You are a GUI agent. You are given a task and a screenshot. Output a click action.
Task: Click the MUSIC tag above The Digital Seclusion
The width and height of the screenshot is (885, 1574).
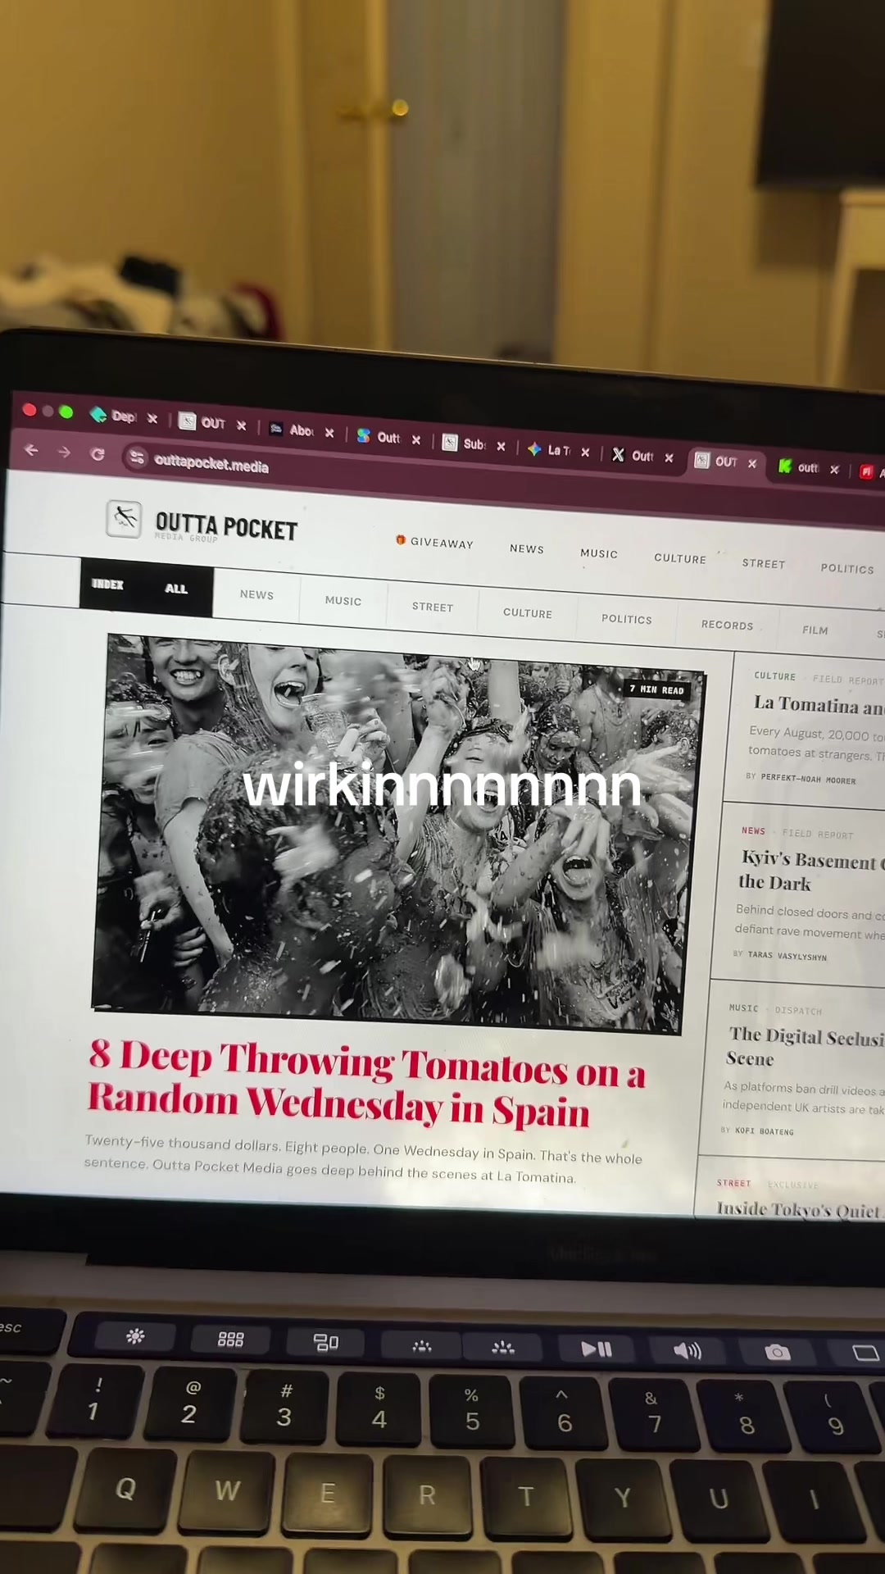tap(743, 1008)
